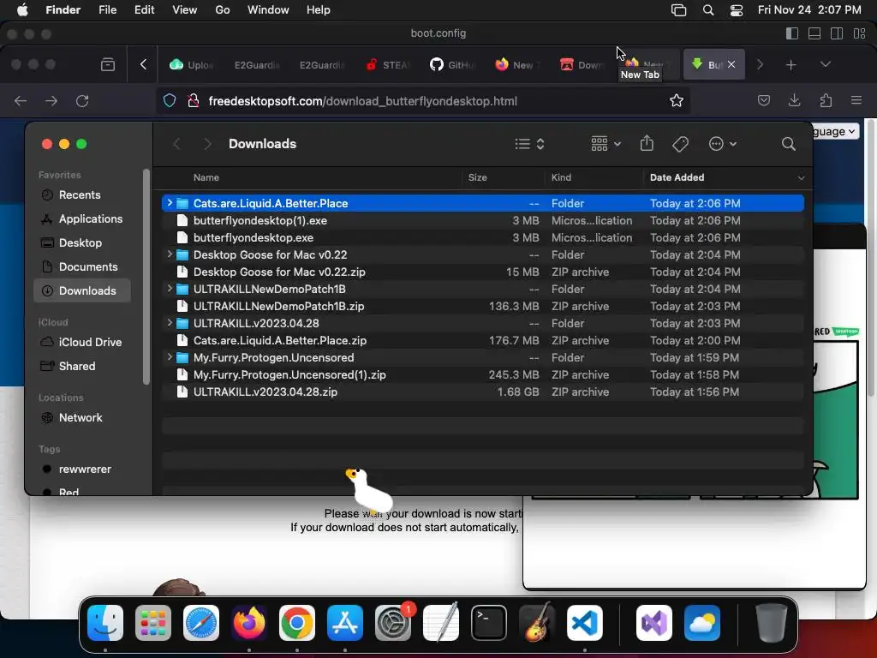The width and height of the screenshot is (877, 658).
Task: Open Documents in Finder sidebar
Action: coord(82,267)
